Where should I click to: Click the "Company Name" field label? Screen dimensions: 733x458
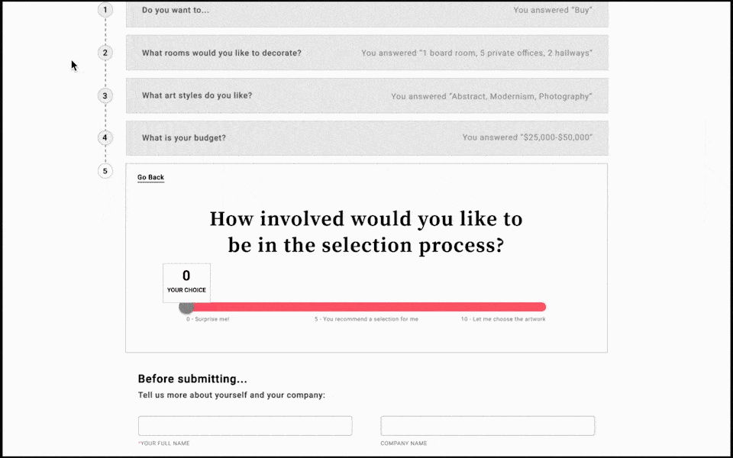404,443
